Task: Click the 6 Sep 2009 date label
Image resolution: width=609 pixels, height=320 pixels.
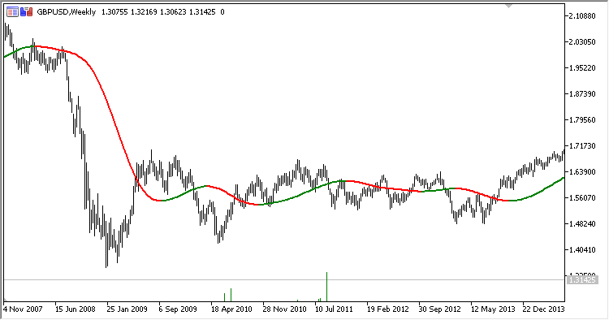Action: pos(178,309)
